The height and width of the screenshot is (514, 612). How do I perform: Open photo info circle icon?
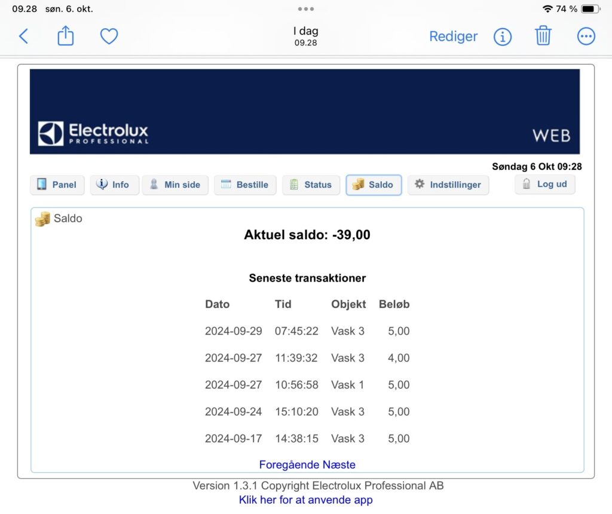[x=502, y=36]
